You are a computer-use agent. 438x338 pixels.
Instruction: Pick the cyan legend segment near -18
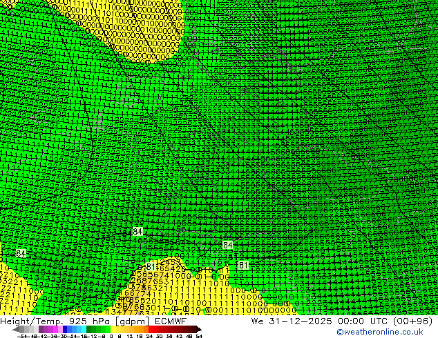click(84, 329)
